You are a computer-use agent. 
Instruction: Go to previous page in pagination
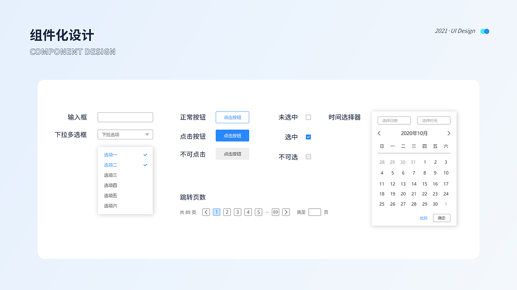[x=206, y=212]
